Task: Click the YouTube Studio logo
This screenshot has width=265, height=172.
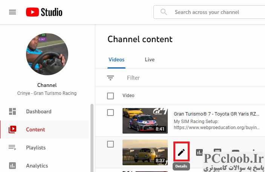Action: [x=44, y=12]
